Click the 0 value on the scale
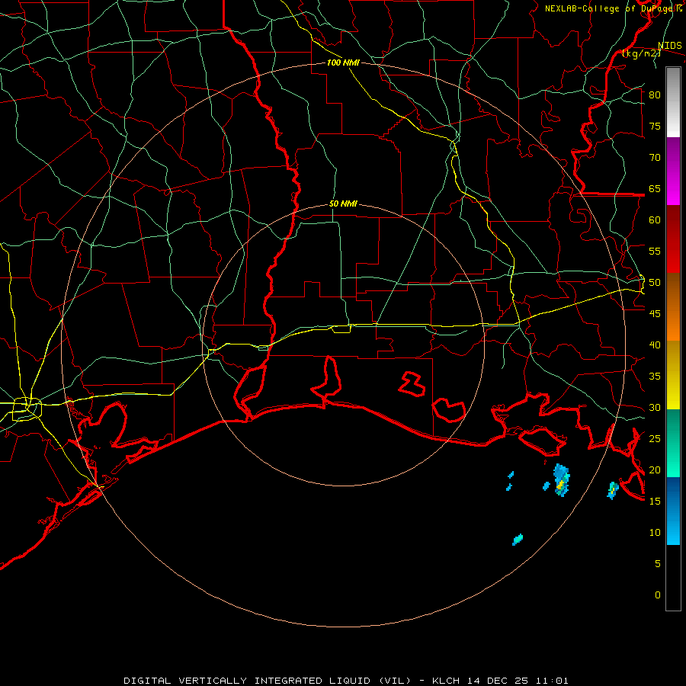 coord(658,595)
